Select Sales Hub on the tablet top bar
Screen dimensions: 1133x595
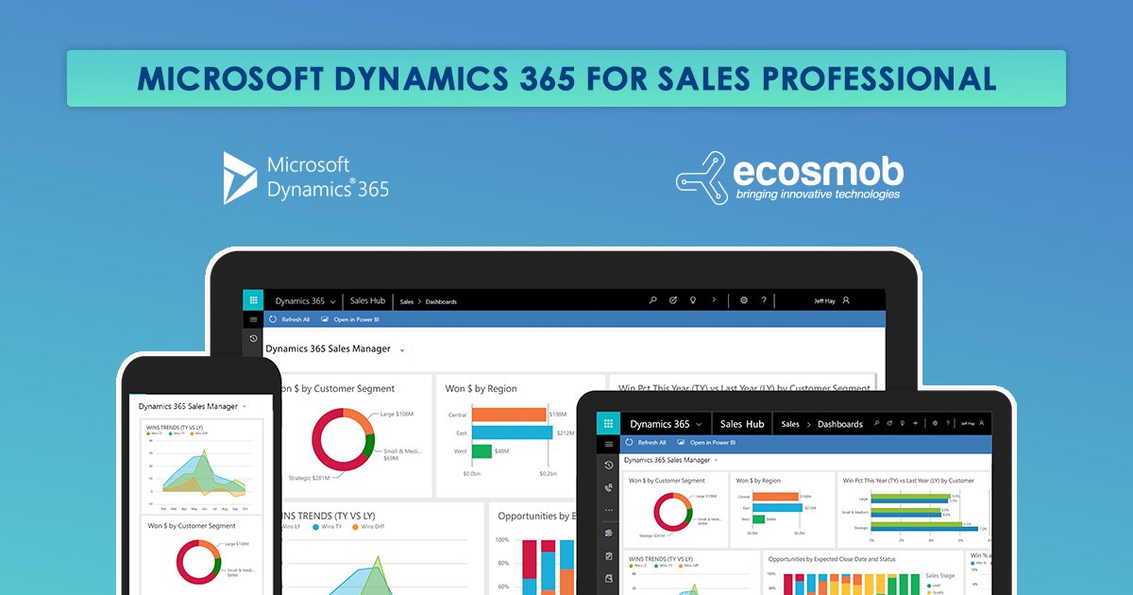click(x=742, y=424)
